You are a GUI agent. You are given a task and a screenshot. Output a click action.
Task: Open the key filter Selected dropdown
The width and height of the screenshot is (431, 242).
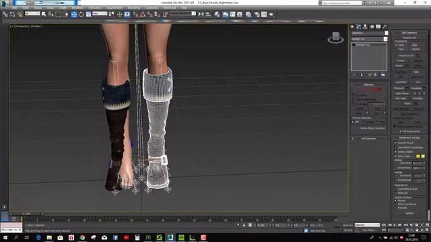point(367,225)
